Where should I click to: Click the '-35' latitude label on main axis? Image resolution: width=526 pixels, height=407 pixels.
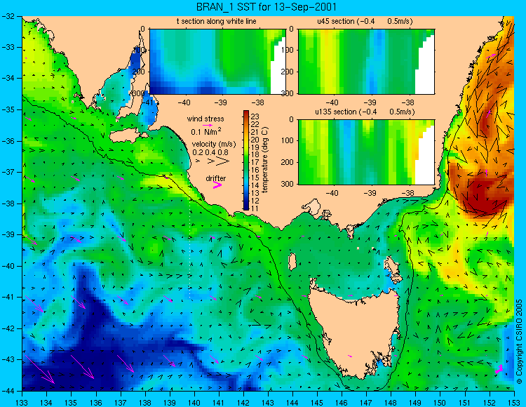pos(8,109)
